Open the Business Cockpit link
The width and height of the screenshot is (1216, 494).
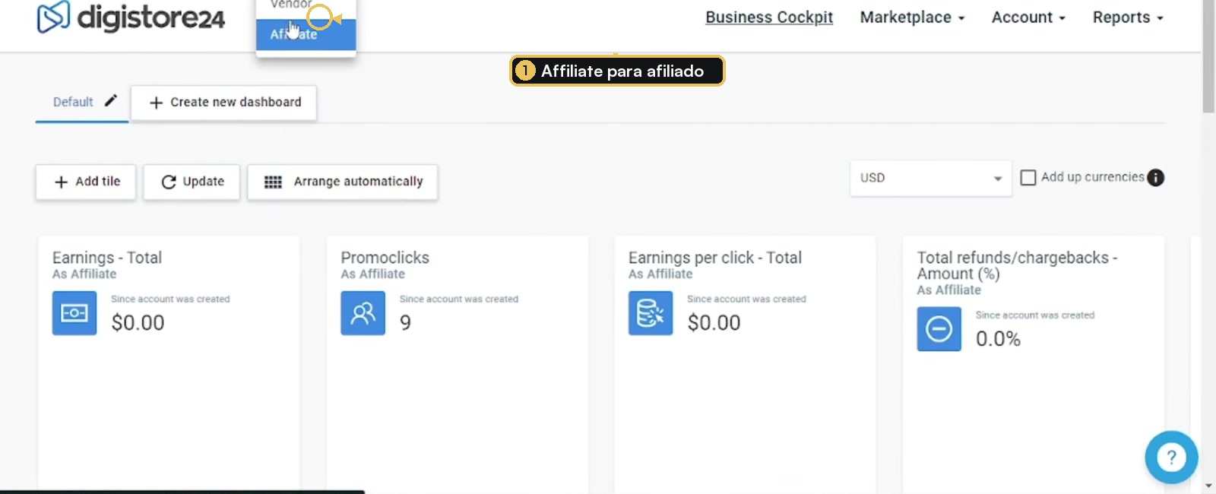(768, 17)
